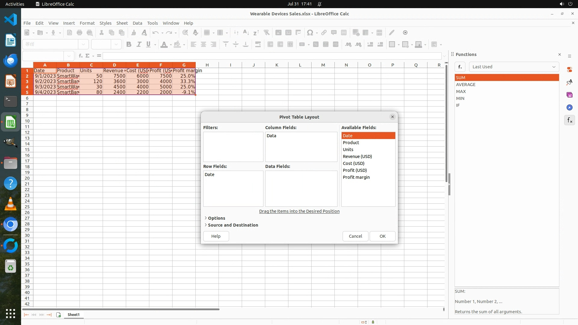
Task: Close the Functions sidebar panel
Action: (559, 54)
